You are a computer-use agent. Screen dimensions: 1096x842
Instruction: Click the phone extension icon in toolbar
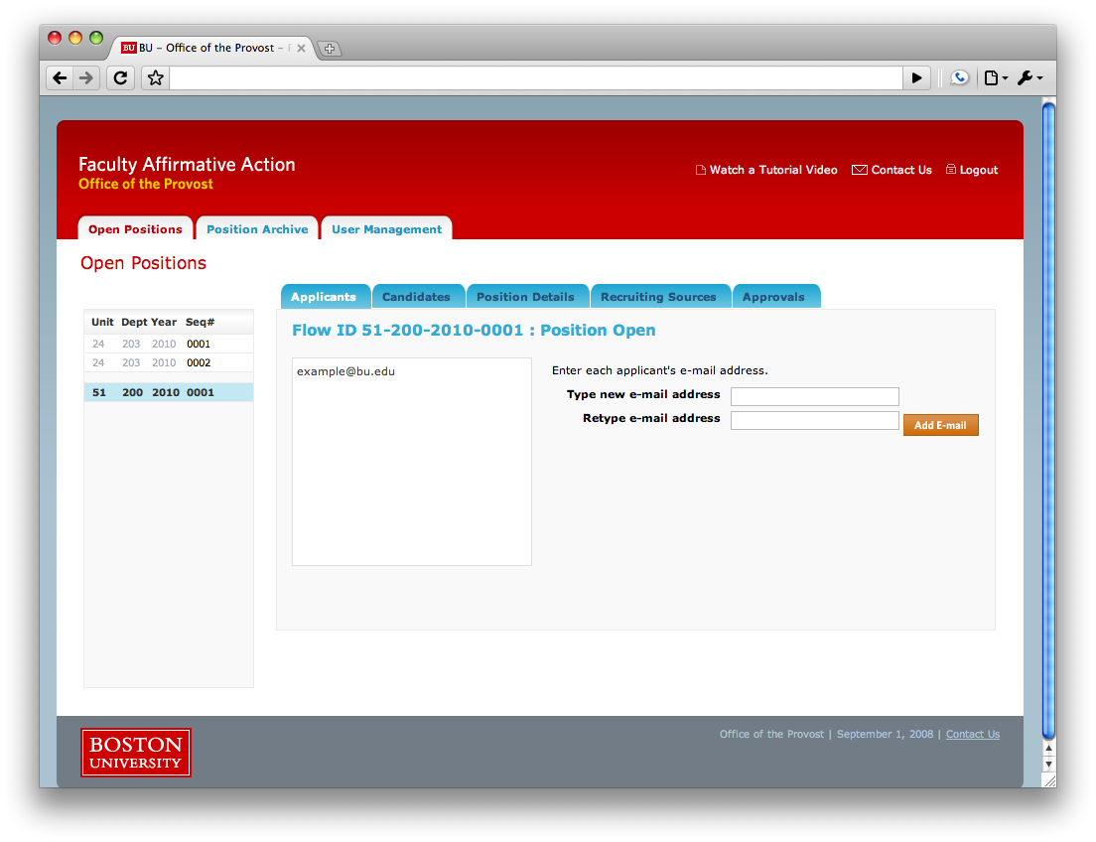click(960, 77)
